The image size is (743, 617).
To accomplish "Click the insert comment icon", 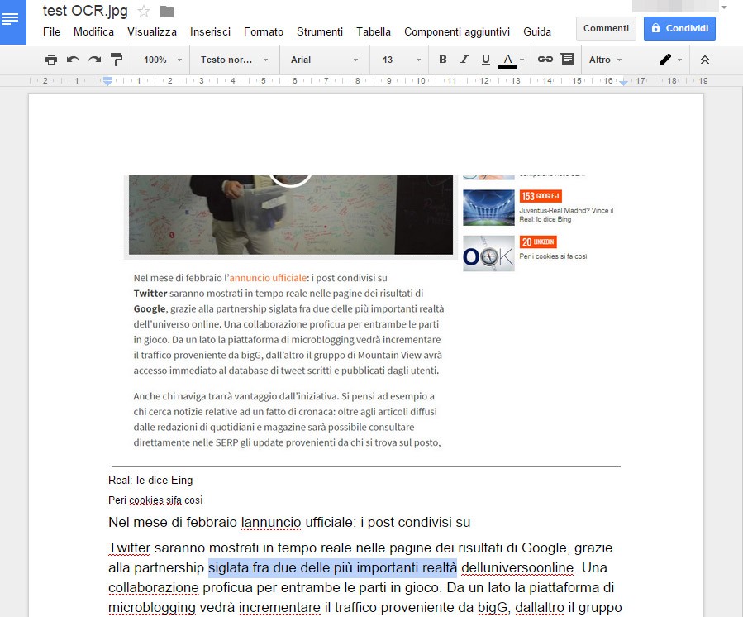I will pyautogui.click(x=566, y=60).
